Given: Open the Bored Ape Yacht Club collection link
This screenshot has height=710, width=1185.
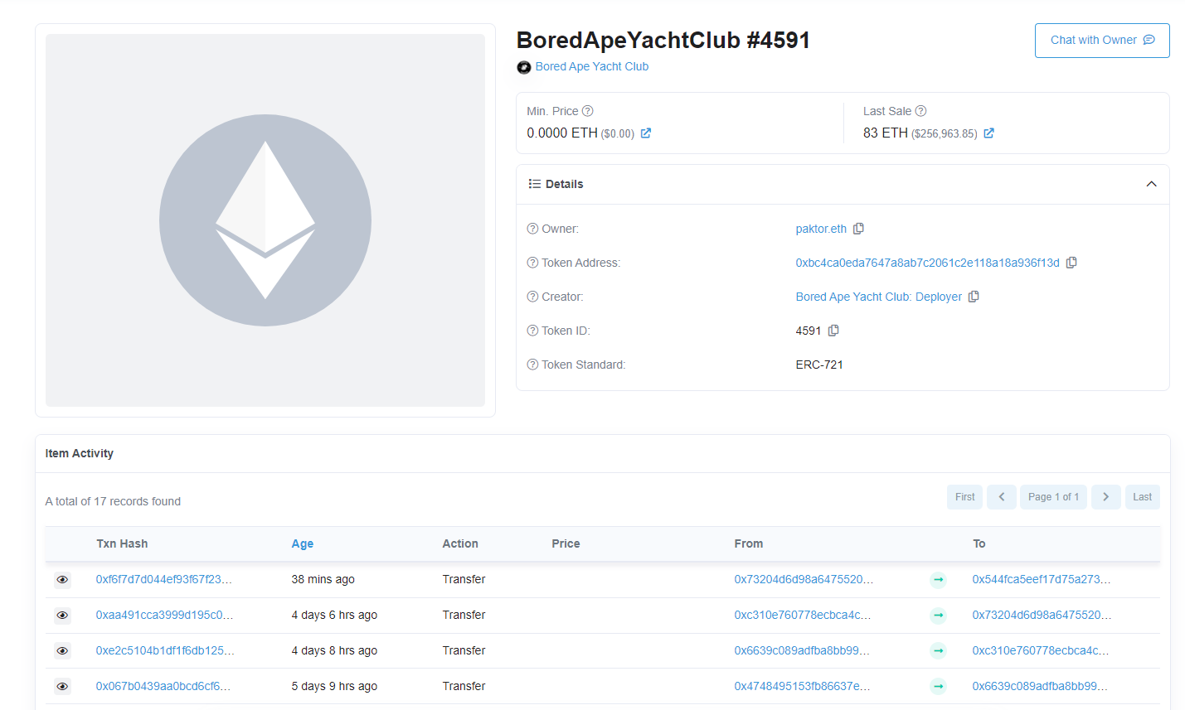Looking at the screenshot, I should (x=591, y=66).
